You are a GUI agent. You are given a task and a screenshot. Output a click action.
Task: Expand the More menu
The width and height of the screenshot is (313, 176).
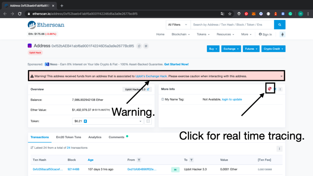246,34
